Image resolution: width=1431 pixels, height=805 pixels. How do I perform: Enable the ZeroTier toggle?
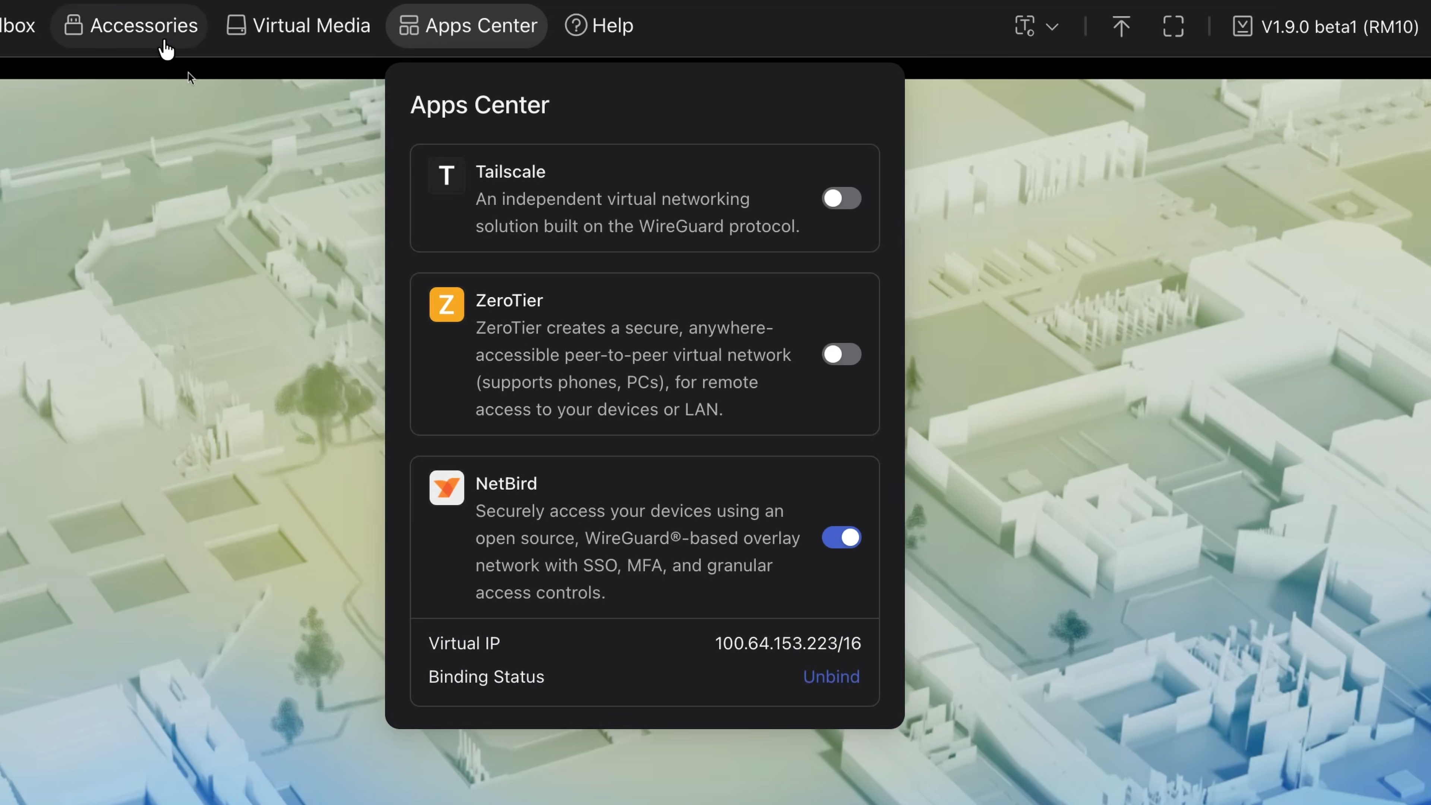(841, 354)
